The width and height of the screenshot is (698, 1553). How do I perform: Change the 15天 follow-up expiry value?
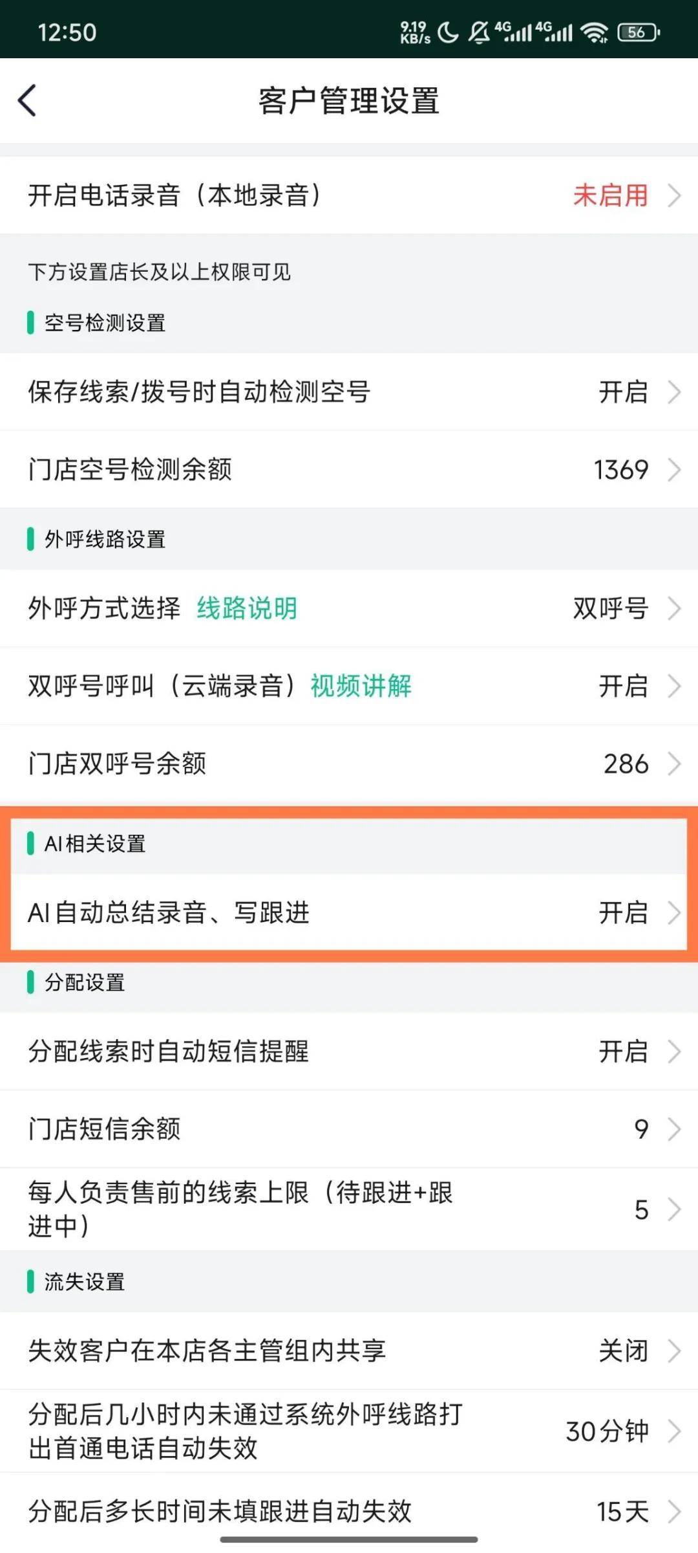pos(622,1512)
